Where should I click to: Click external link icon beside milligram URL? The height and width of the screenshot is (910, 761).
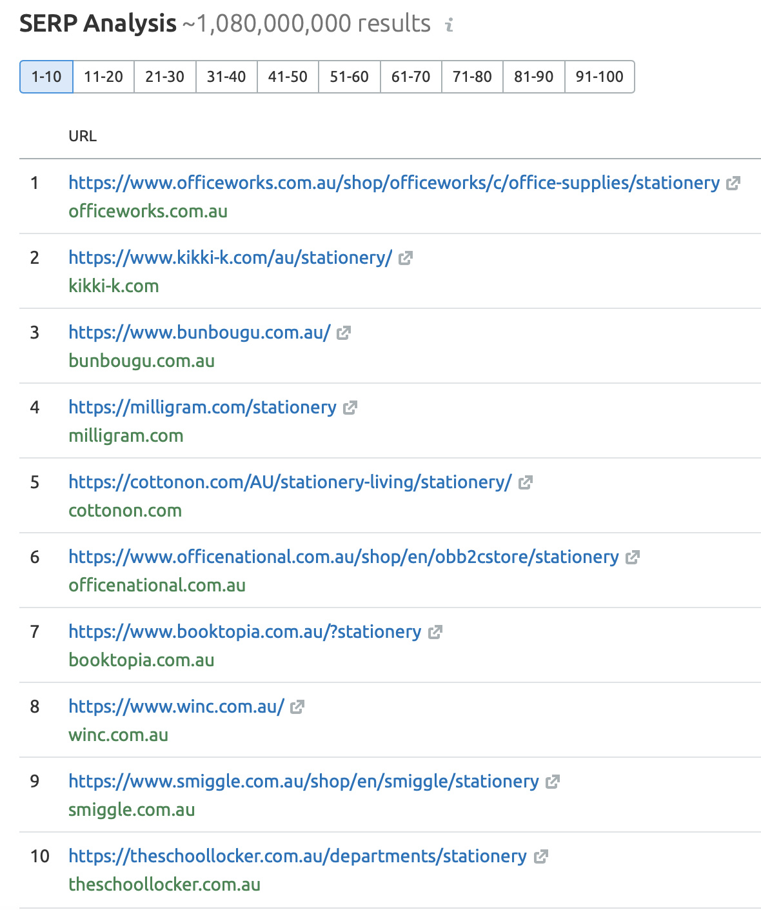click(350, 408)
